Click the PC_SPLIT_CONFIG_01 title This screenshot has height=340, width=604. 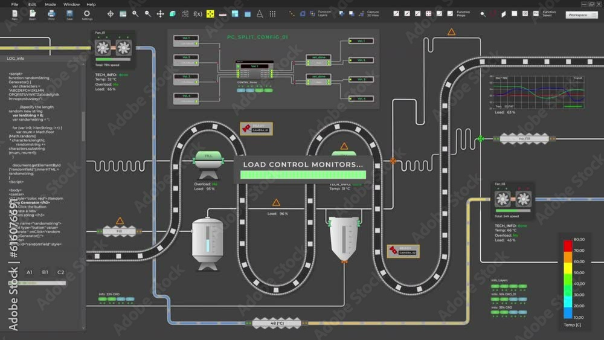tap(257, 37)
